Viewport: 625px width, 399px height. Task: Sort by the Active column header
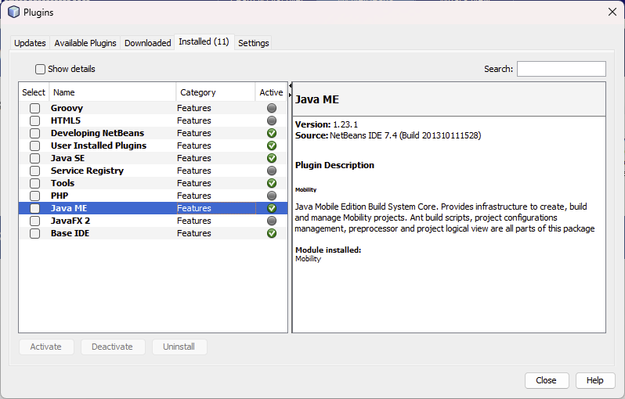pyautogui.click(x=271, y=92)
